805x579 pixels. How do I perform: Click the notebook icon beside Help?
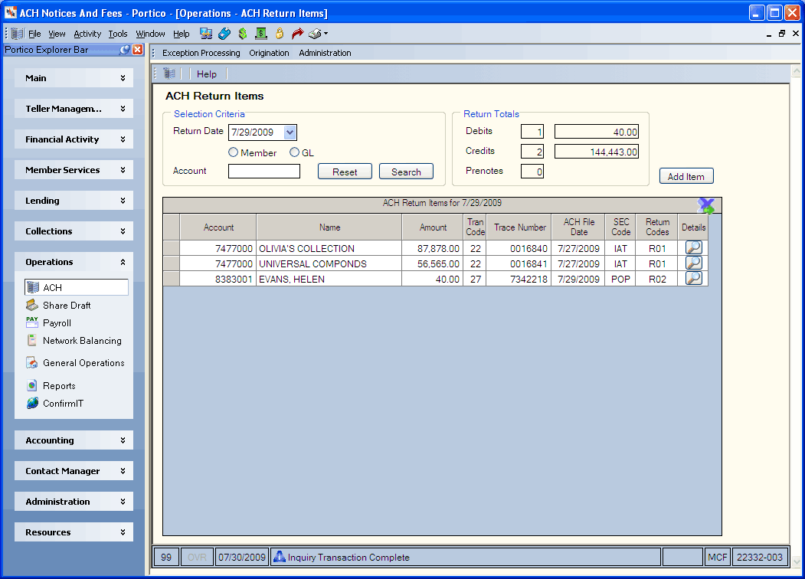[169, 74]
